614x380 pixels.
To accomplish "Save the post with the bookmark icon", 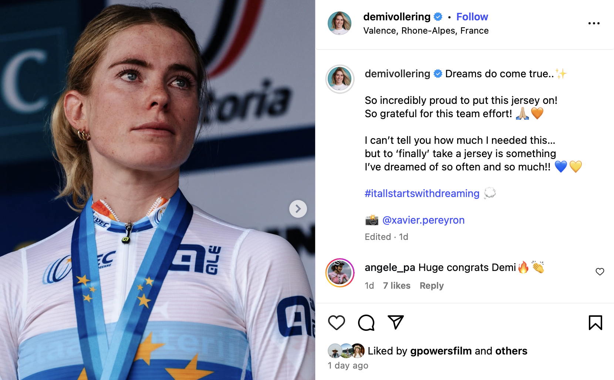I will pyautogui.click(x=595, y=323).
